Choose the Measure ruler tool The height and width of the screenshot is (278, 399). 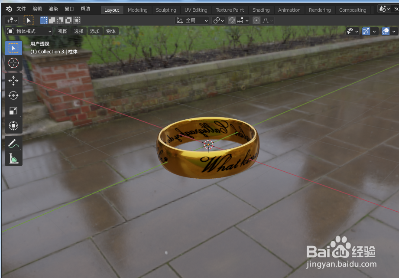(13, 158)
